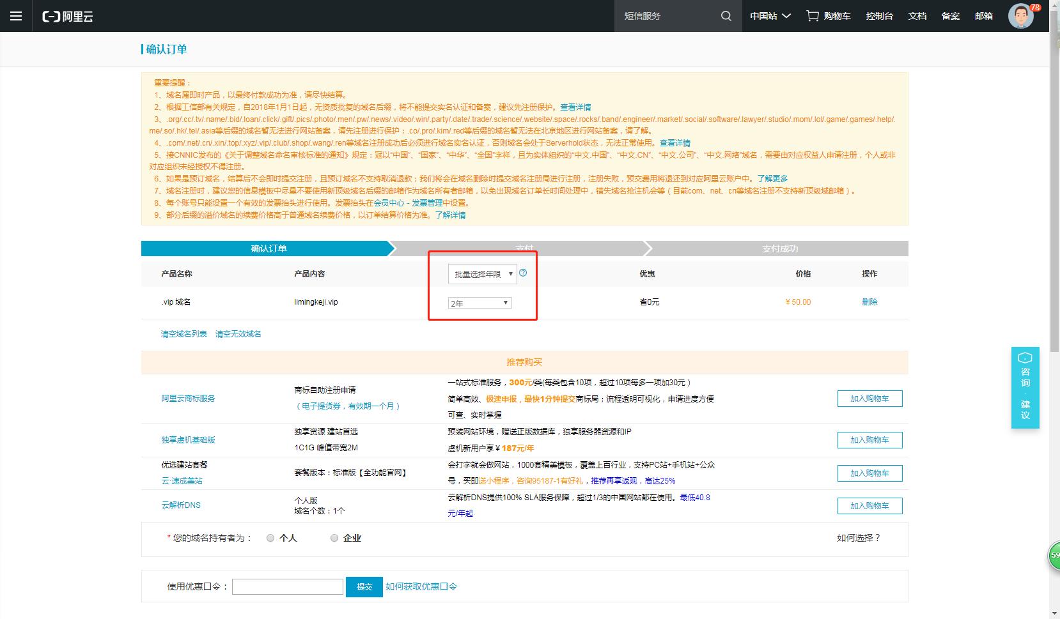Add 独享虚机基础版 to the cart
The height and width of the screenshot is (619, 1060).
869,440
